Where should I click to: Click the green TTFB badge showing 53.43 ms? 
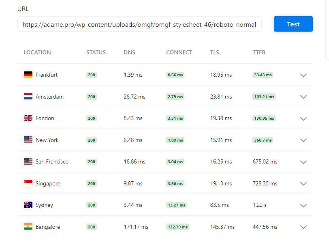point(263,75)
